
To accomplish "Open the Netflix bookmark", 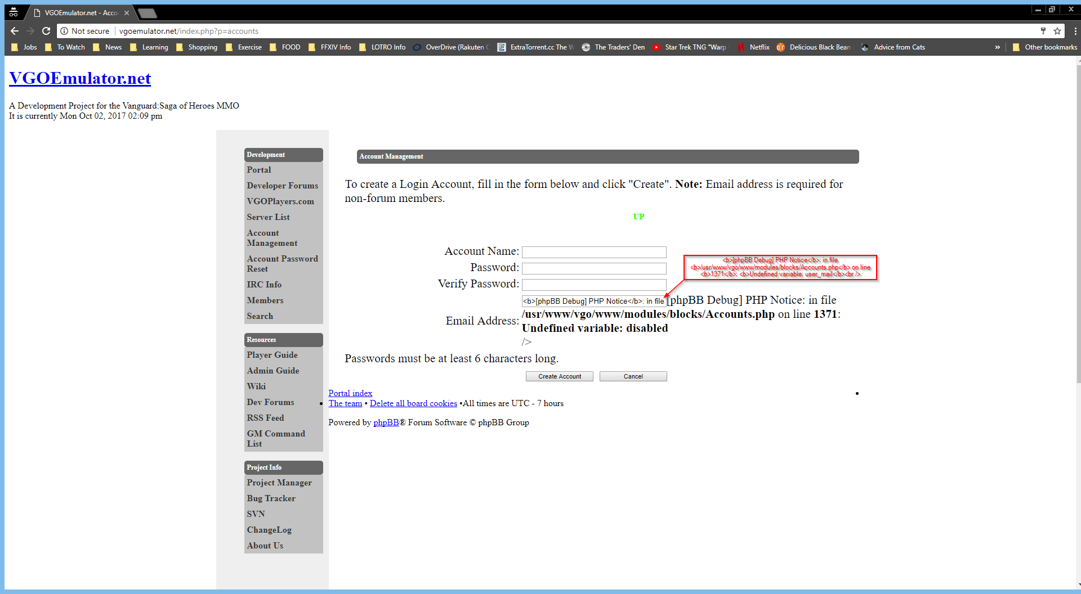I will [753, 47].
